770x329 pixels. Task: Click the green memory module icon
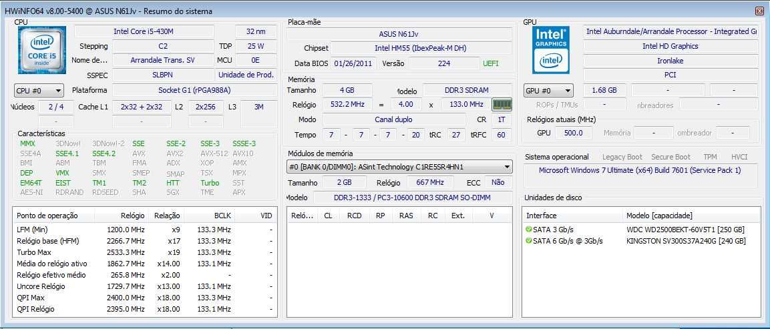tap(502, 104)
